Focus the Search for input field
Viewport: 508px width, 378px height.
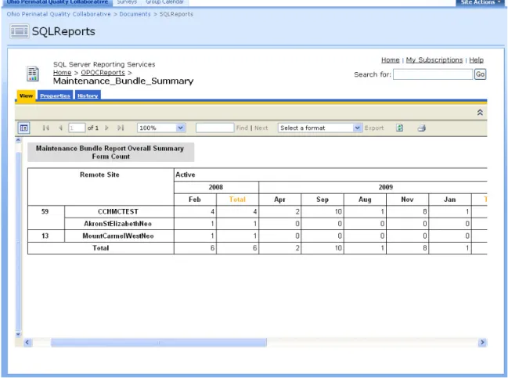[x=433, y=74]
